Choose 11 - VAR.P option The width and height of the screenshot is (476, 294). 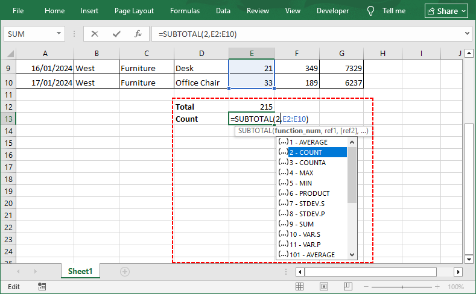[312, 245]
